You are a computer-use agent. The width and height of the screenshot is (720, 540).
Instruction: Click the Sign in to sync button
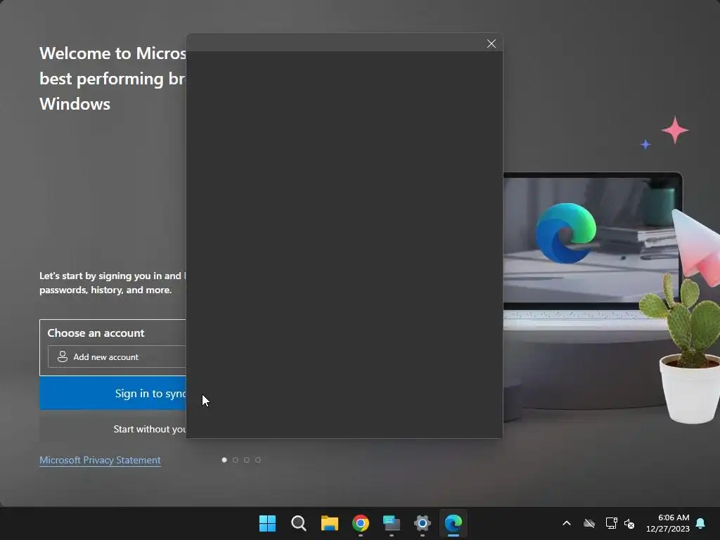tap(113, 393)
